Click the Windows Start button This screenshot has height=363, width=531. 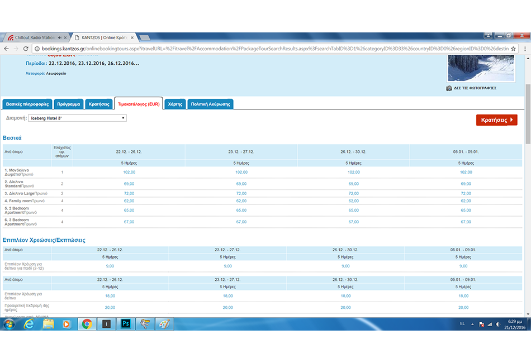click(9, 323)
